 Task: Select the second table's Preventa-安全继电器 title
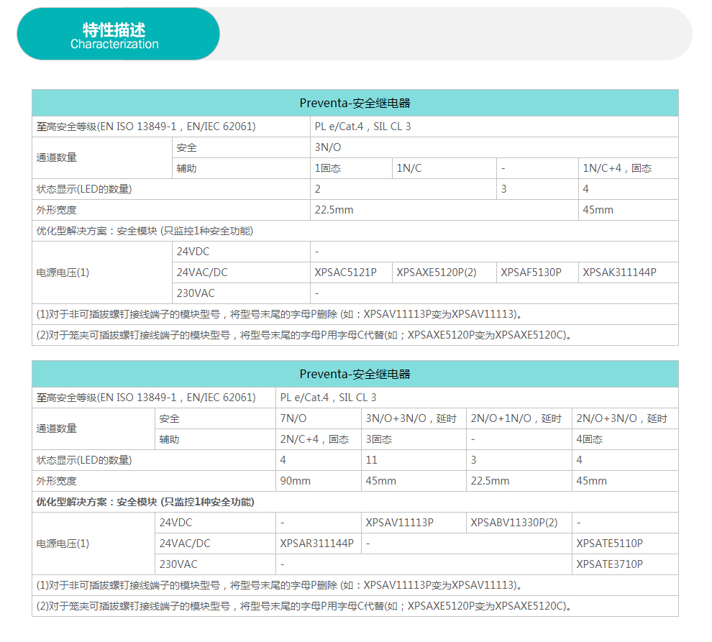pyautogui.click(x=355, y=374)
